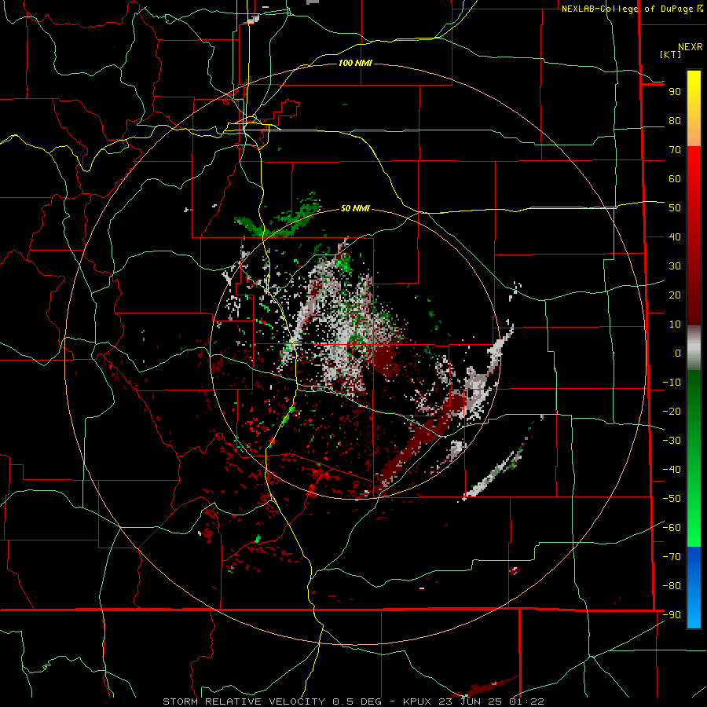Click the 0 value on the velocity scale

click(x=678, y=353)
